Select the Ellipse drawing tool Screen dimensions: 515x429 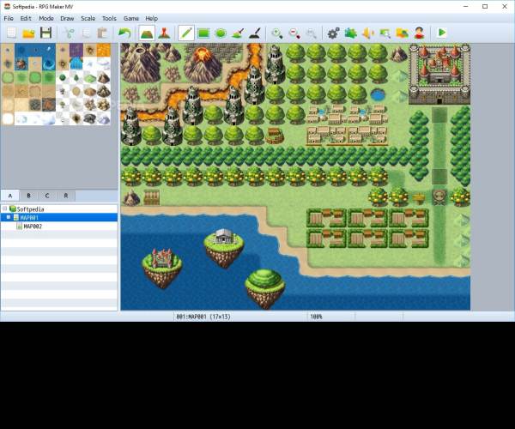coord(221,33)
